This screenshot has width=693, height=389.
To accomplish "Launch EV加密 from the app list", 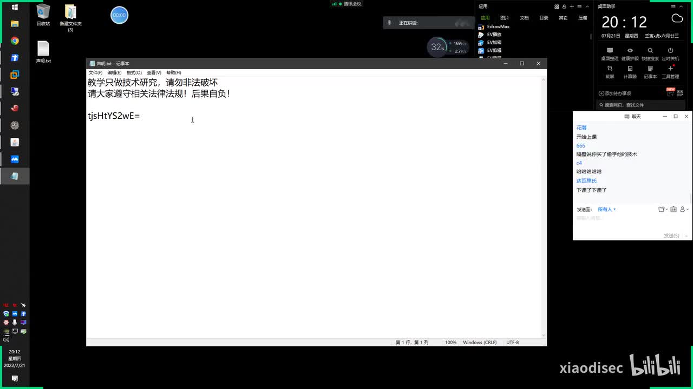I will point(490,42).
